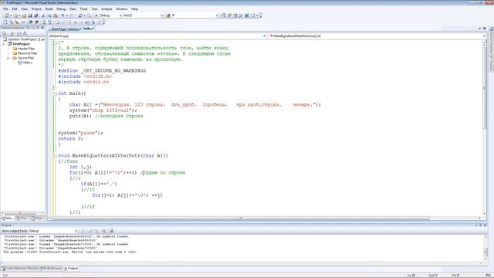Open the File menu
The height and width of the screenshot is (278, 494).
click(5, 8)
